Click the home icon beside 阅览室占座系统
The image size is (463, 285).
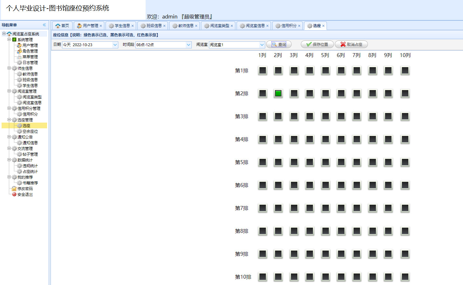coord(9,34)
